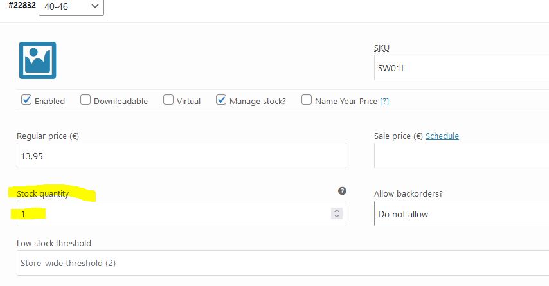Click the [?] help link for Name Your Price
Viewport: 549px width, 286px height.
point(384,101)
